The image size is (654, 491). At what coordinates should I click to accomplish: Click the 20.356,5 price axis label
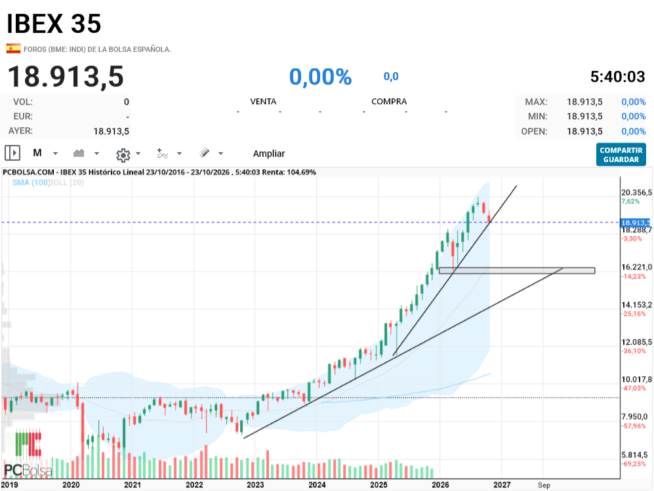click(x=636, y=193)
